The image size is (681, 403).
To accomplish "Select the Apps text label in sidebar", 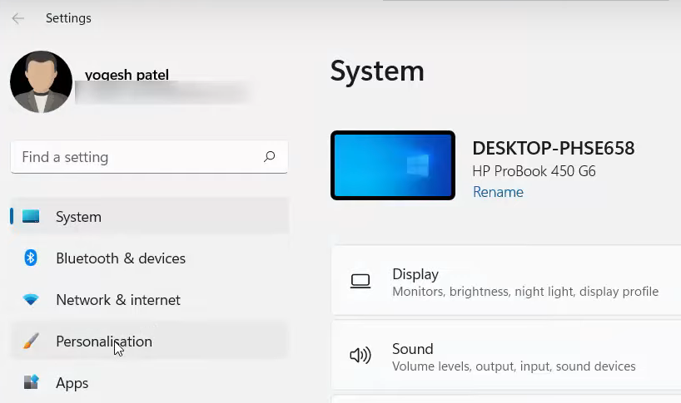I will [x=72, y=383].
